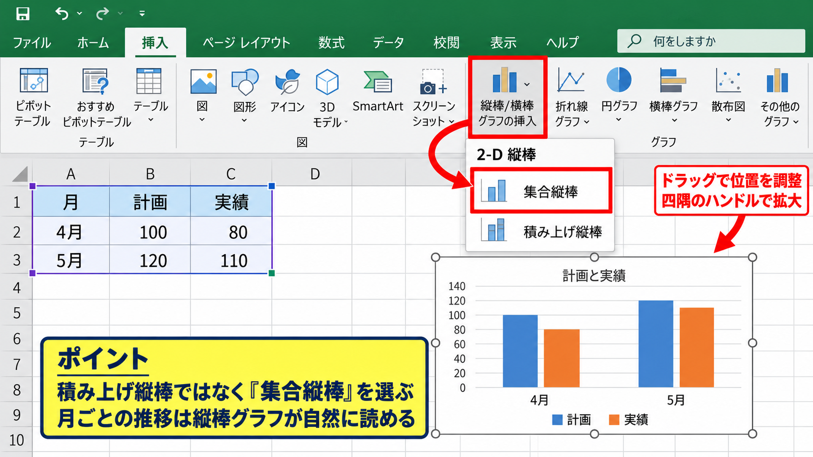This screenshot has height=457, width=813.
Task: Switch to the 表示 tab
Action: (503, 43)
